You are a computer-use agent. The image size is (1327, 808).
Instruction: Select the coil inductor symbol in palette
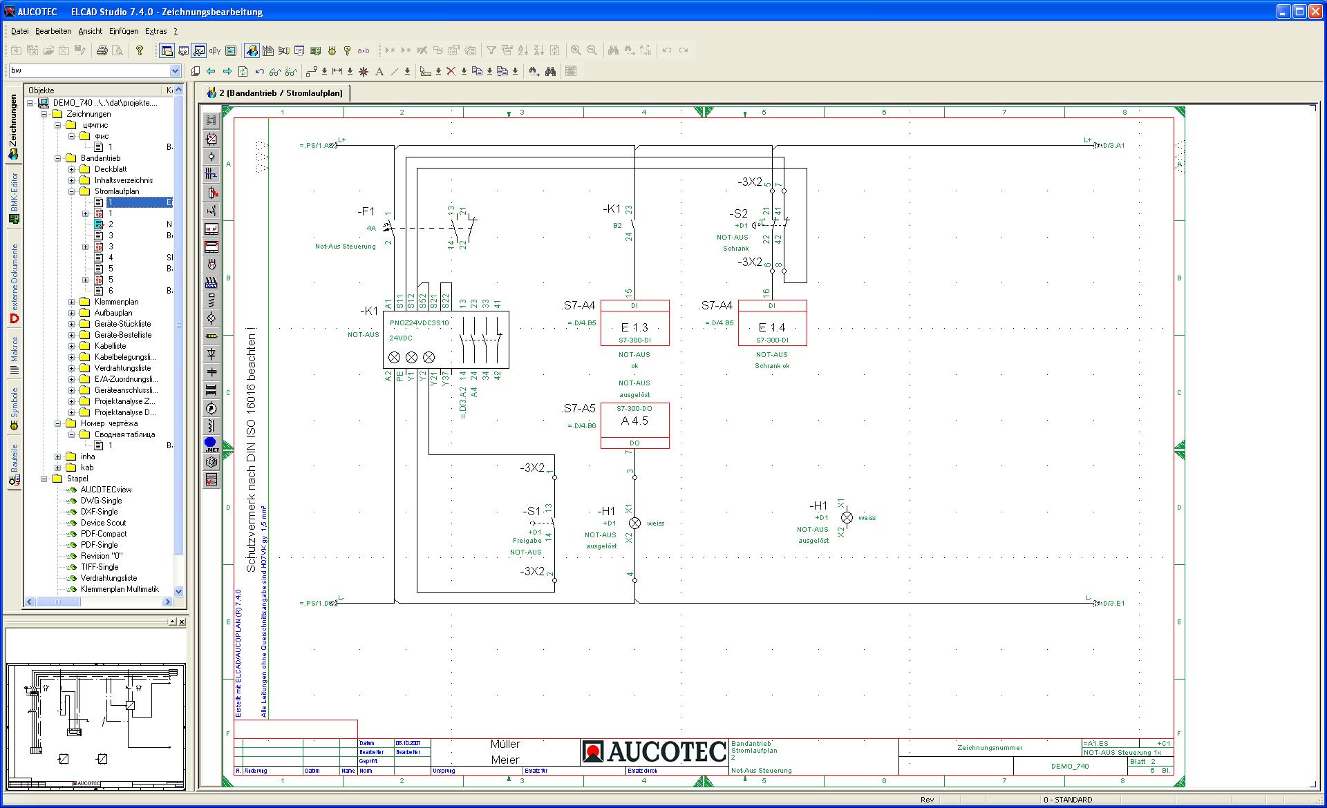pyautogui.click(x=211, y=426)
